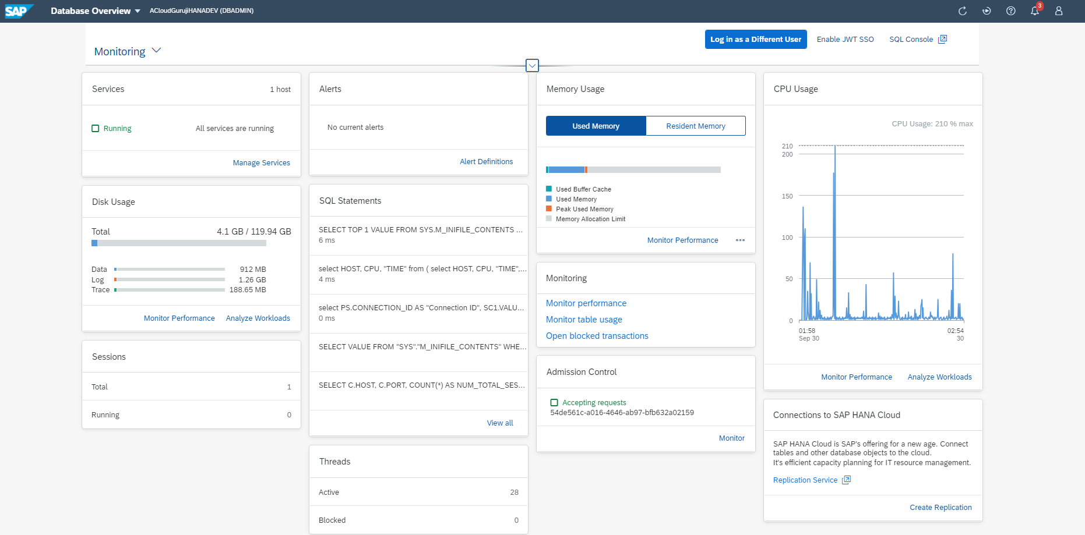Expand the Monitoring view dropdown

point(156,51)
